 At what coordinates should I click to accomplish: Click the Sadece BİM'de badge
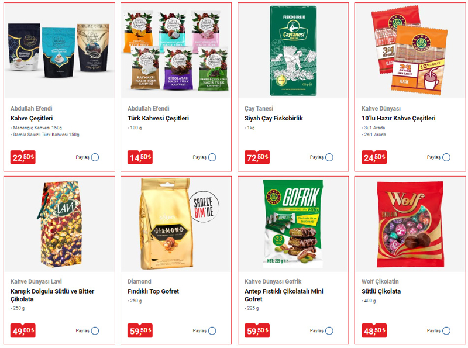point(204,207)
